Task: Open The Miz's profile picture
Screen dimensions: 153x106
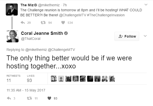Action: point(12,10)
